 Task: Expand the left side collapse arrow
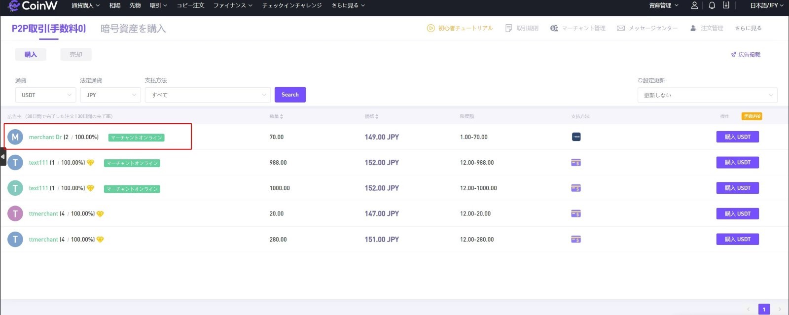3,157
